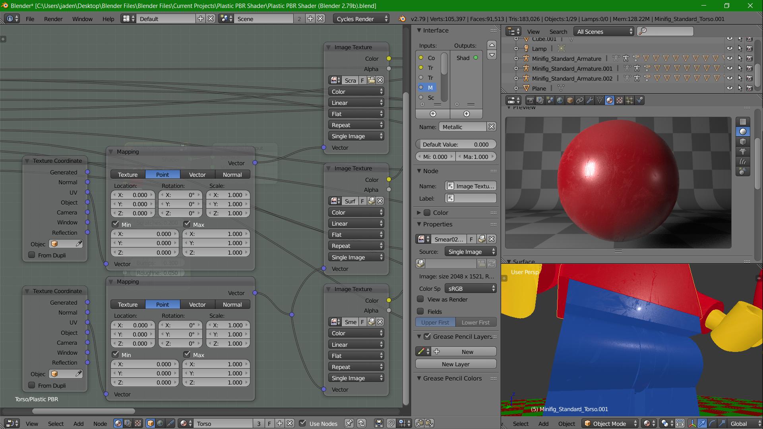Open the Object properties cube tab

click(570, 100)
